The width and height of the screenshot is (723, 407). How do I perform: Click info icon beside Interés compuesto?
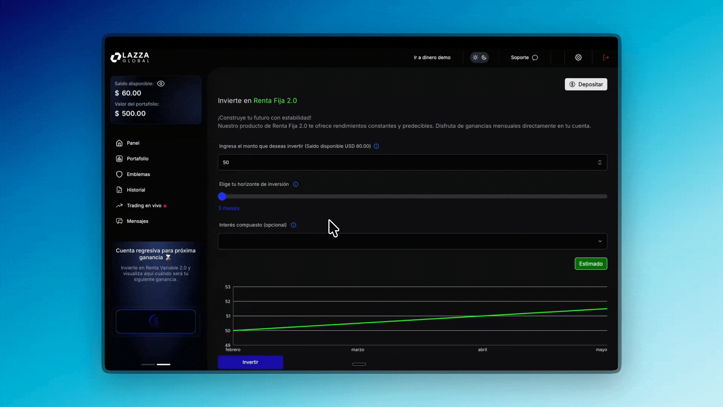tap(293, 225)
